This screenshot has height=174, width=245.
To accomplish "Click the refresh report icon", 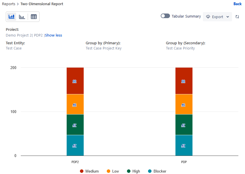I will tap(237, 17).
